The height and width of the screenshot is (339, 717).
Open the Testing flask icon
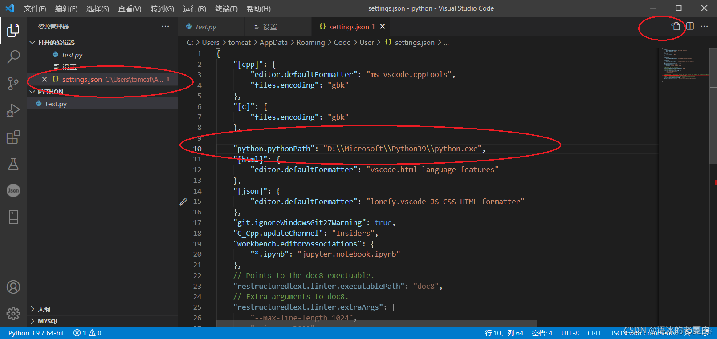click(x=13, y=164)
